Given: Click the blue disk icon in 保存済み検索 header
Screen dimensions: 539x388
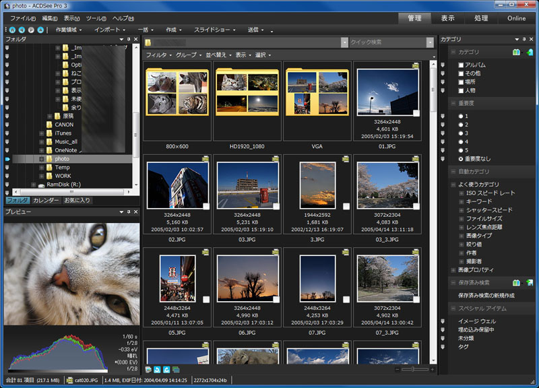Looking at the screenshot, I should (x=530, y=282).
